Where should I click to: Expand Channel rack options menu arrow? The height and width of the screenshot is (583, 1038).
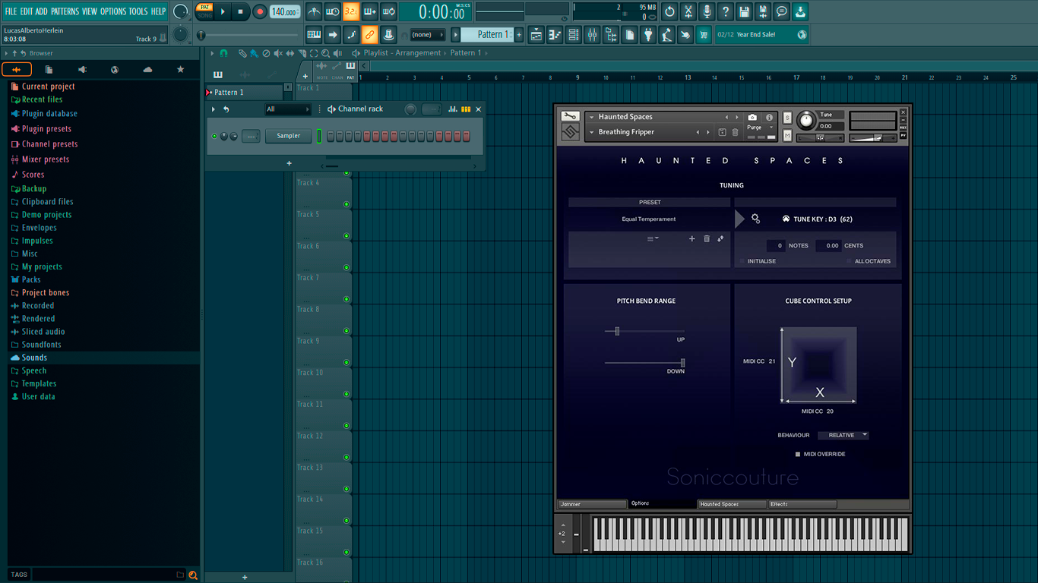[x=214, y=109]
